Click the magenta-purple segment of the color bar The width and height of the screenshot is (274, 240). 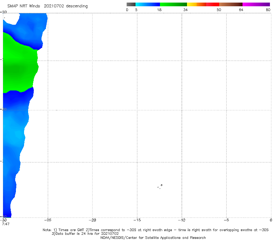256,4
